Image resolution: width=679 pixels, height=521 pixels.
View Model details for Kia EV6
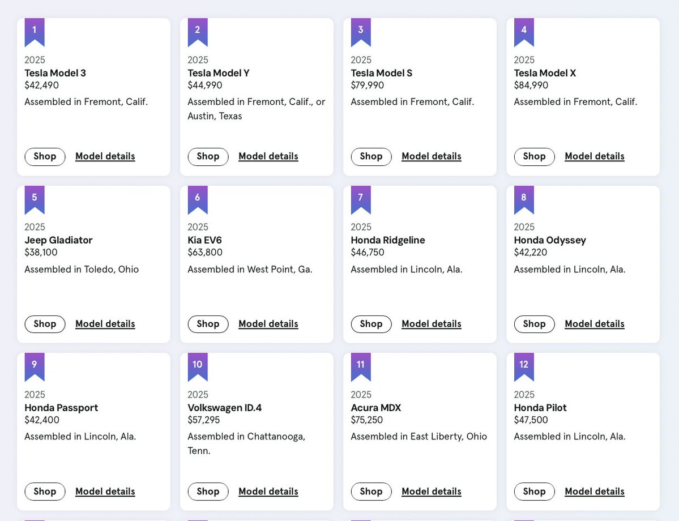[x=268, y=324]
